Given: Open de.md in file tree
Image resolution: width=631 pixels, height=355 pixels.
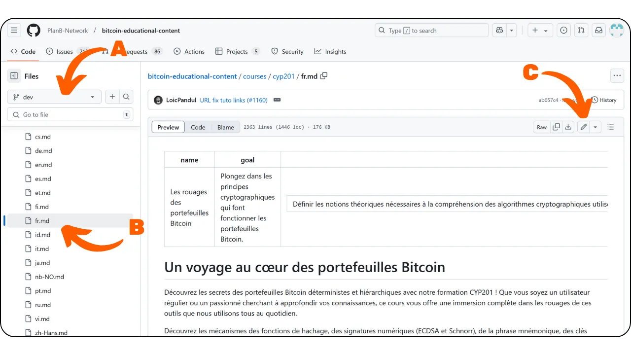Looking at the screenshot, I should click(43, 151).
